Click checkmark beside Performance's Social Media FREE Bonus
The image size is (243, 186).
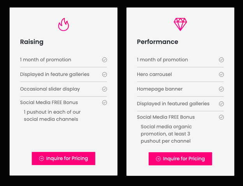pyautogui.click(x=221, y=117)
